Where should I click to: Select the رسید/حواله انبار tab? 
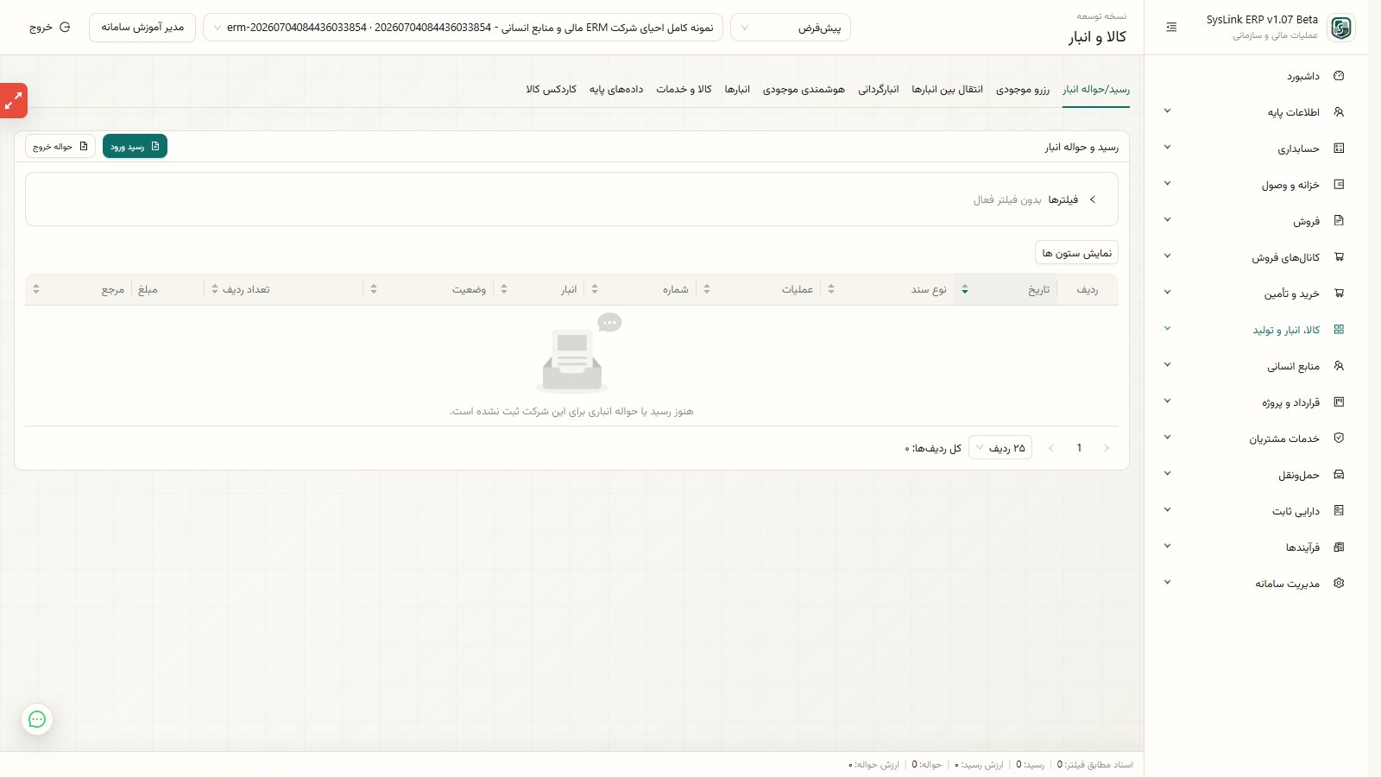[x=1096, y=90]
